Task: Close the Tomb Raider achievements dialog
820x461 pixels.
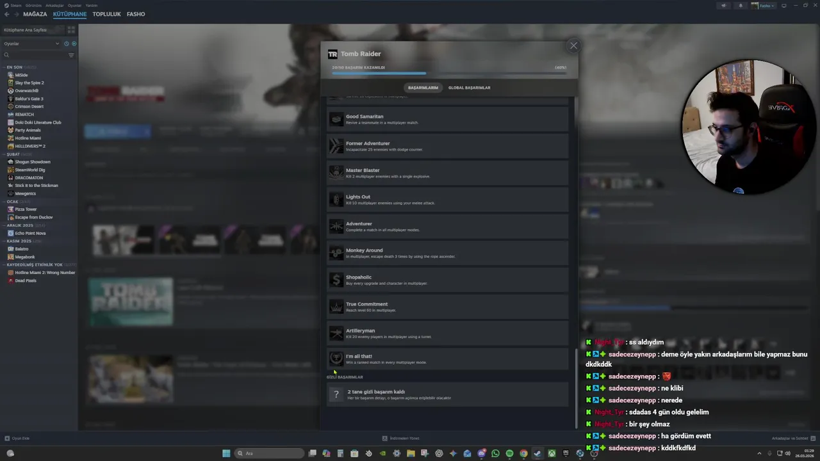Action: (x=573, y=45)
